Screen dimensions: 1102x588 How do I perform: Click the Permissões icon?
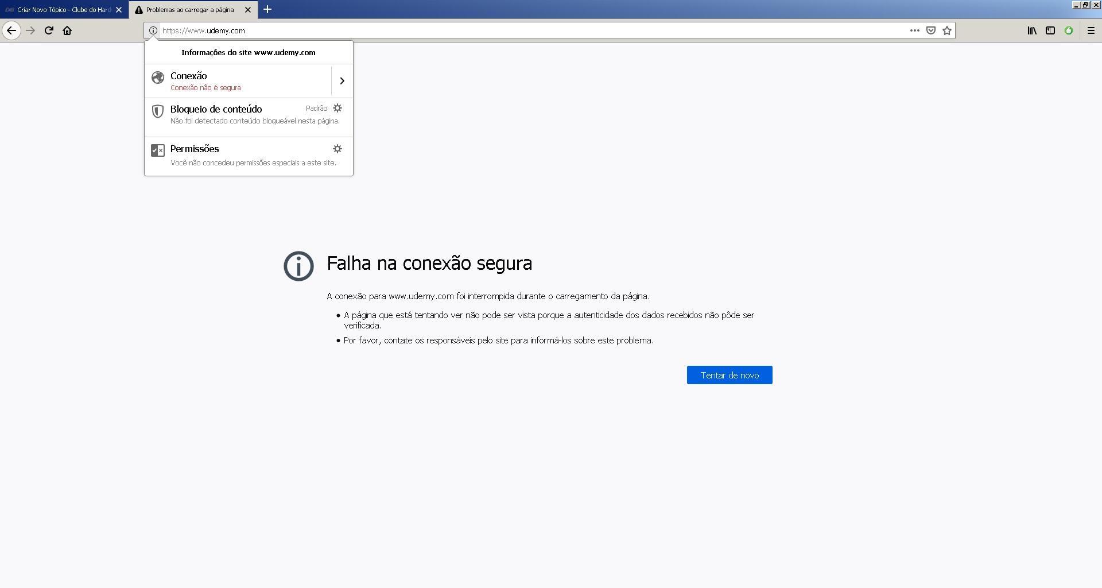(158, 150)
